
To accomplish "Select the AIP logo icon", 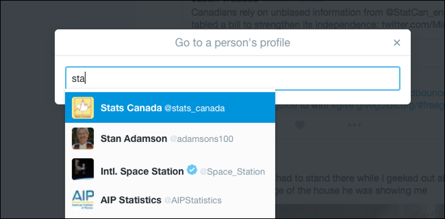I will (83, 200).
